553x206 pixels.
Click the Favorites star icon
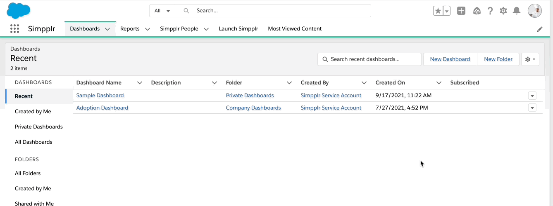coord(438,11)
